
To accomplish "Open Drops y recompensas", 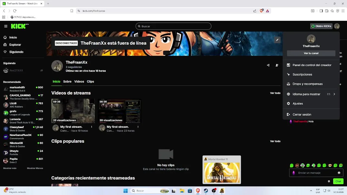I will [x=311, y=84].
